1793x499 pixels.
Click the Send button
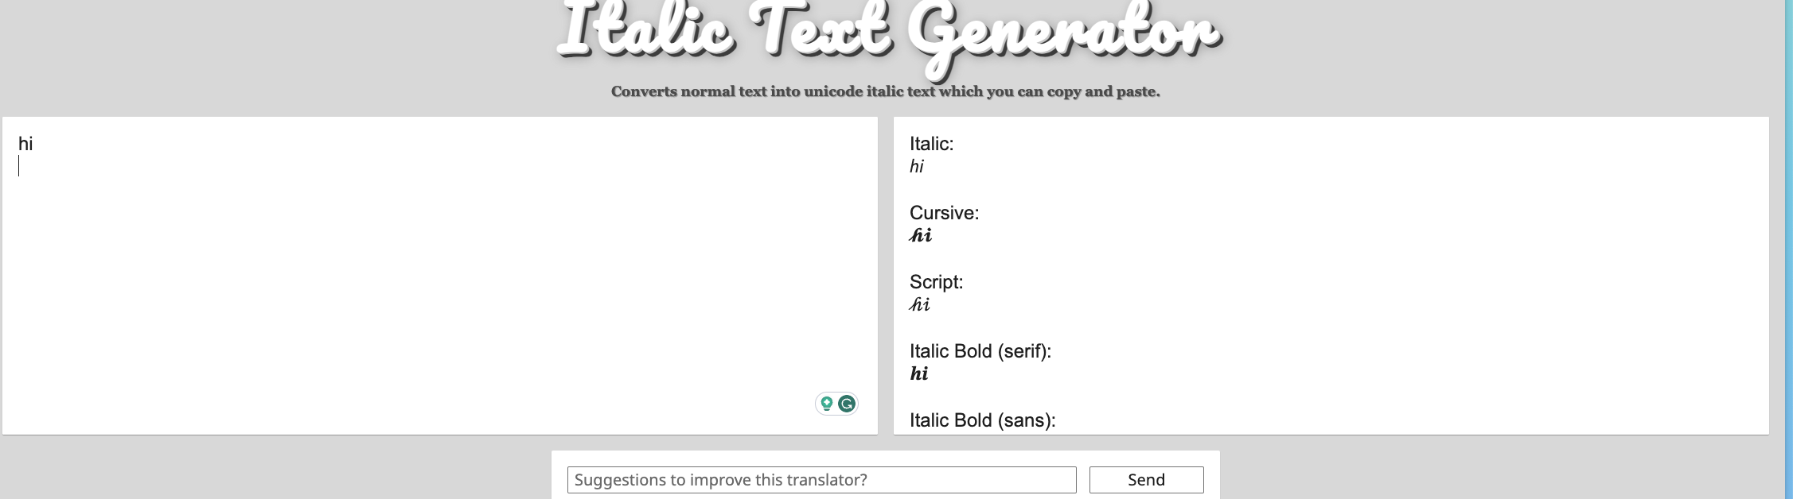tap(1146, 480)
